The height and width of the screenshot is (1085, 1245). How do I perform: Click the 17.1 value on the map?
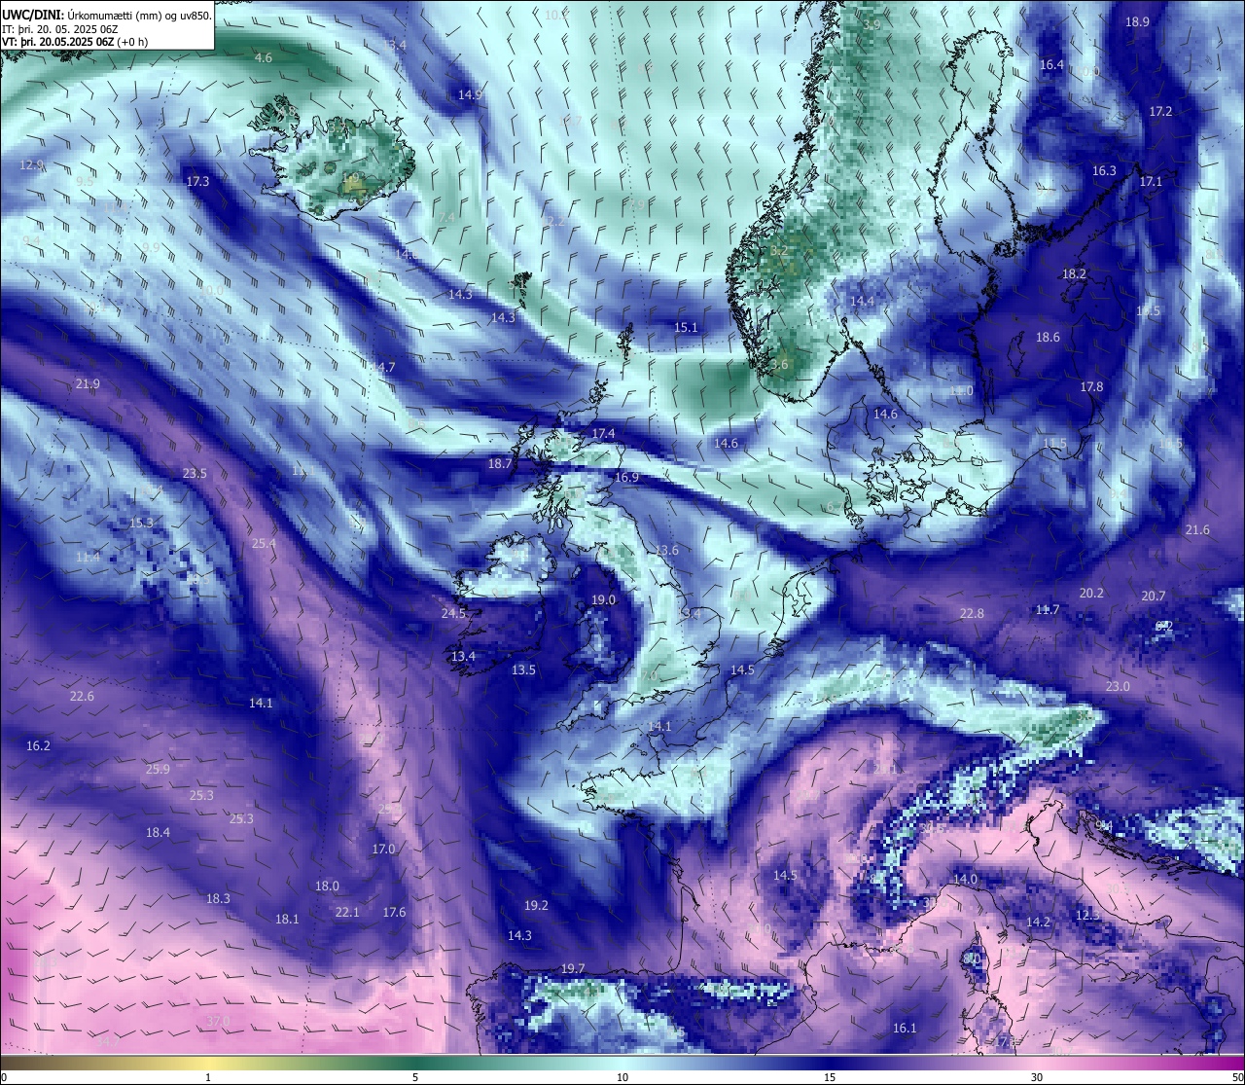1152,181
